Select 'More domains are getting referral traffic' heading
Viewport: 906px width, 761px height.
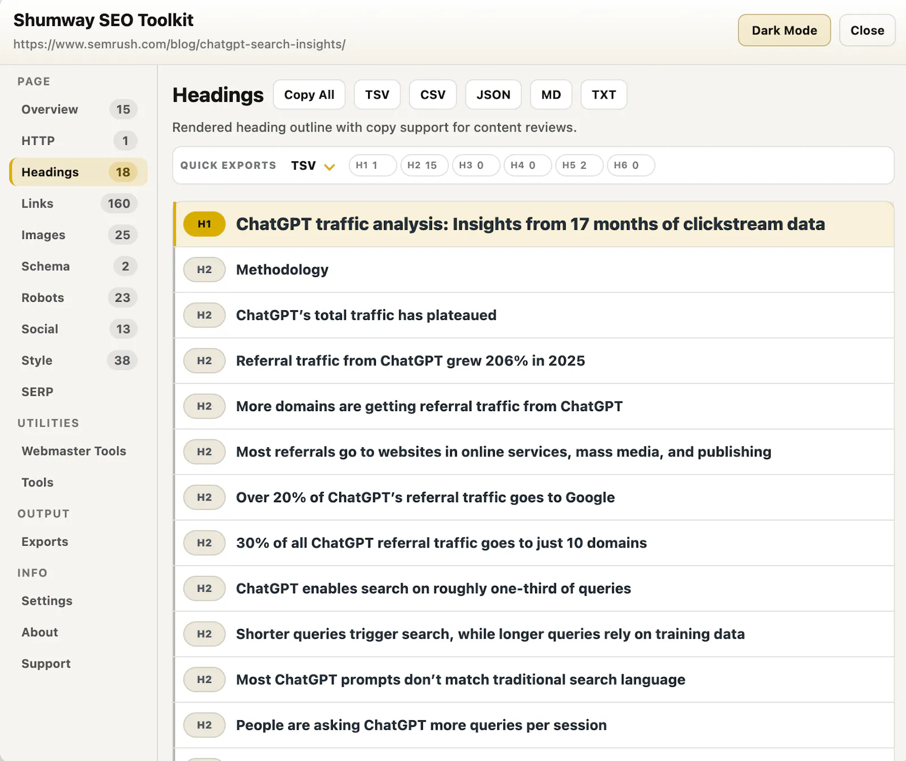coord(429,407)
